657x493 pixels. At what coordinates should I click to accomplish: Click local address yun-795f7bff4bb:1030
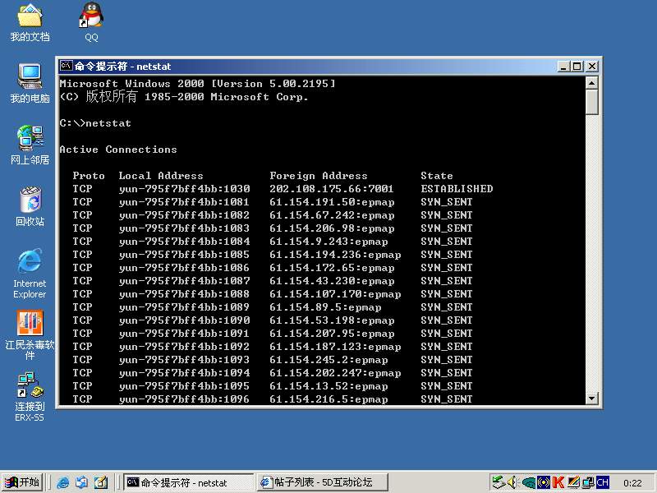(x=184, y=189)
